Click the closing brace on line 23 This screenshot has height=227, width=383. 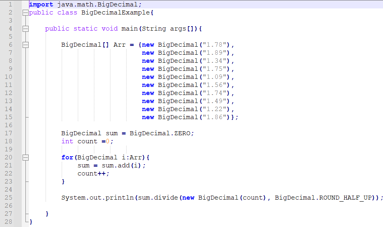pyautogui.click(x=63, y=182)
